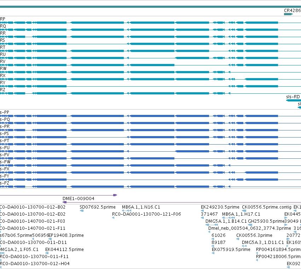Click the C0-DA0010-130700-011-D11 label
The image size is (301, 269).
pyautogui.click(x=33, y=242)
